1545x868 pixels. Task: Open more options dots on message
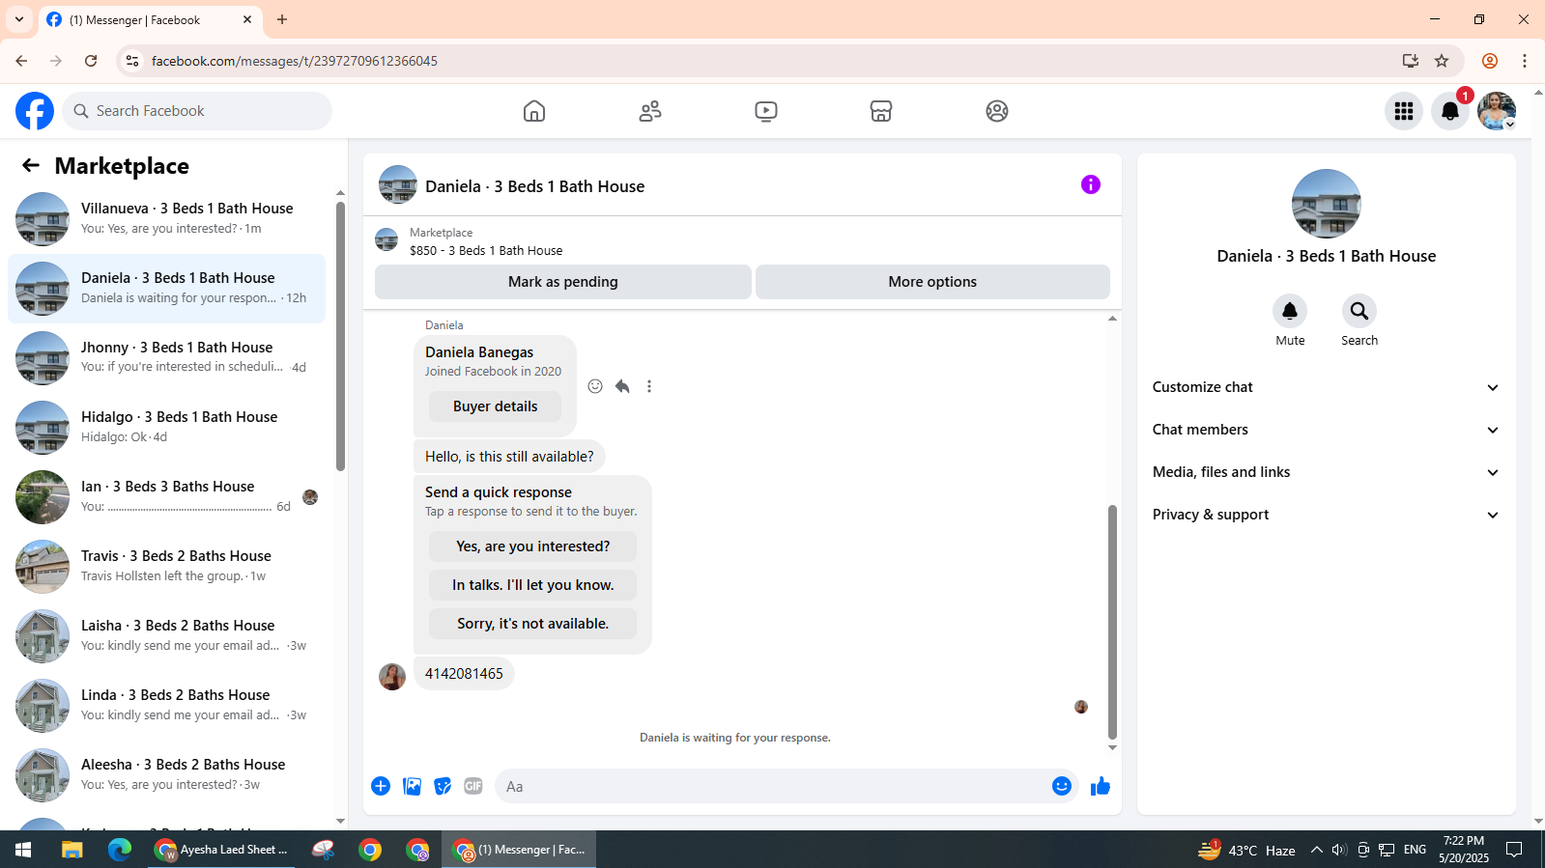pos(649,386)
